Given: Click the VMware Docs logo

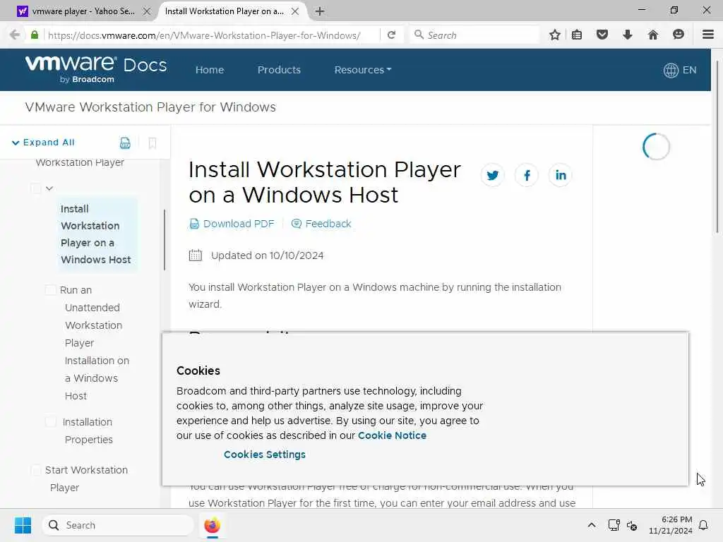Looking at the screenshot, I should click(96, 69).
